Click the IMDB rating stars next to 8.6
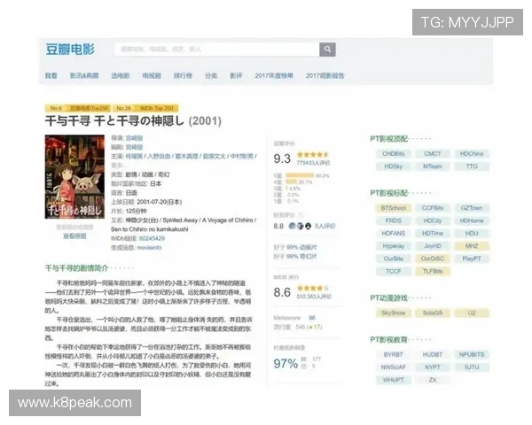Viewport: 532px width, 425px height. click(313, 288)
